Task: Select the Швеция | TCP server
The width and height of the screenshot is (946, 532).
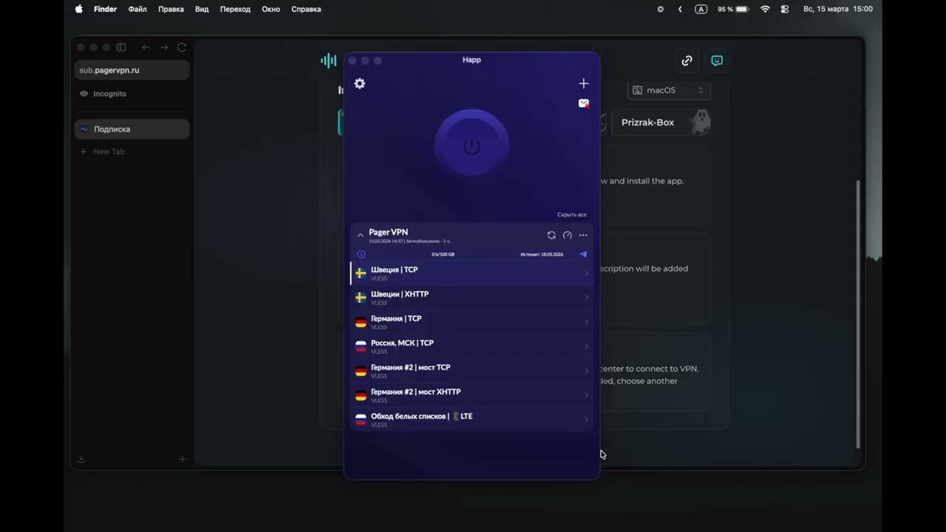Action: tap(472, 273)
